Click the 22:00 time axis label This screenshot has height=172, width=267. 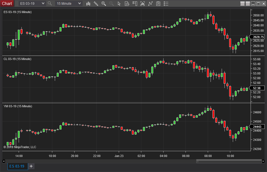[97, 156]
